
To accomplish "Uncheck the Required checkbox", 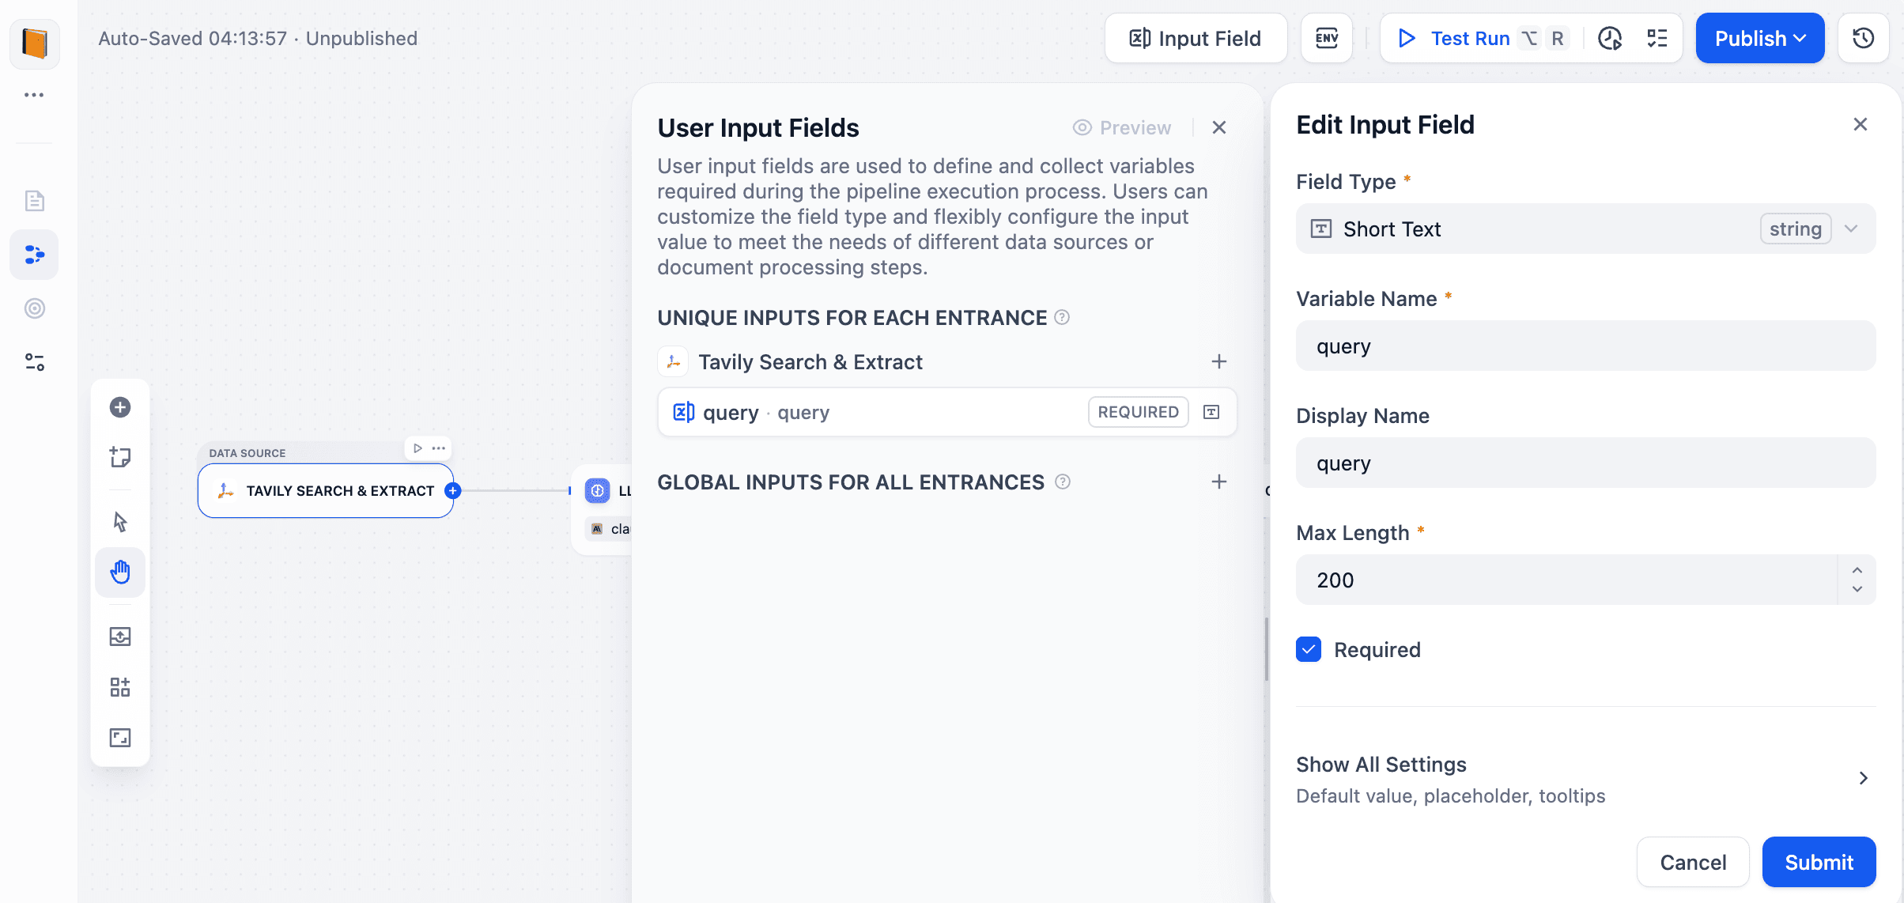I will 1309,649.
